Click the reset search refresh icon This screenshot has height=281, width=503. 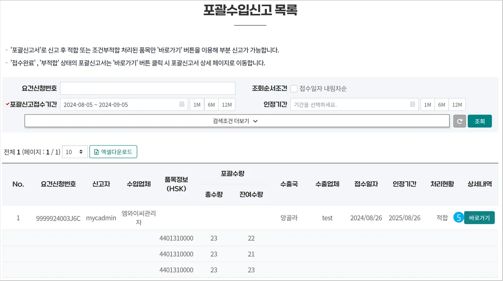click(459, 121)
